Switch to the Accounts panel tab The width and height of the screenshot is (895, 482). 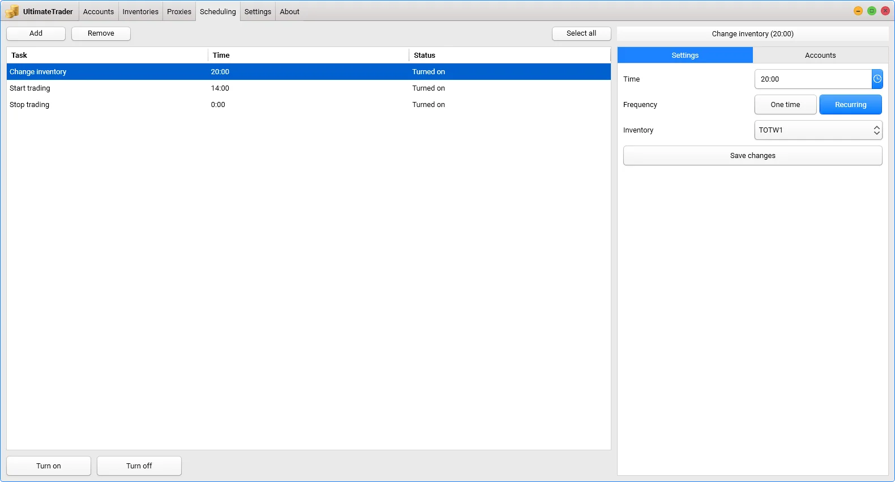820,55
